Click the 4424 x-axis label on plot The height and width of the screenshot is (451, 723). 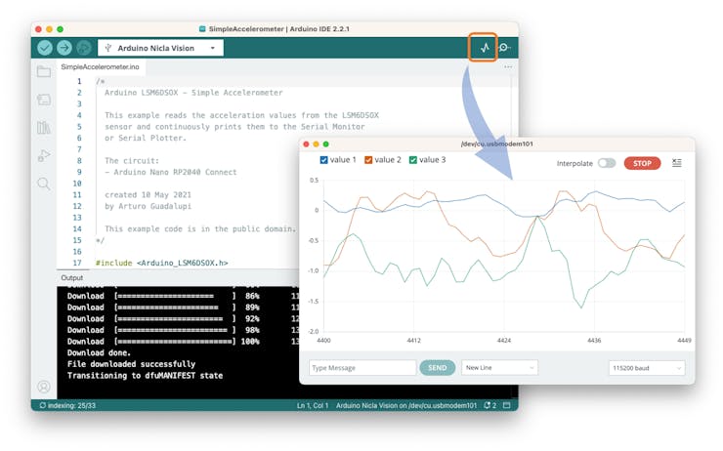[504, 341]
